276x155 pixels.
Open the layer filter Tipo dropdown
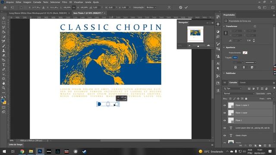[x=232, y=89]
